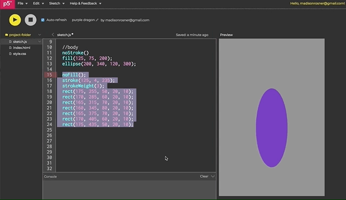The width and height of the screenshot is (346, 200).
Task: Click the project-folder folder icon
Action: (x=6, y=35)
